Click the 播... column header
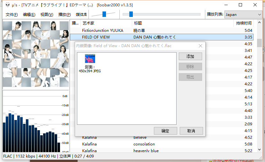 pos(75,23)
